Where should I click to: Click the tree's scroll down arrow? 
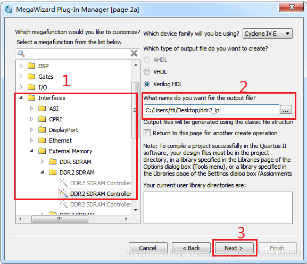tap(136, 210)
